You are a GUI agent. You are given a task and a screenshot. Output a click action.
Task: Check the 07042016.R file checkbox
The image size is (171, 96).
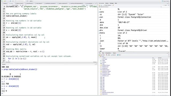point(99,68)
